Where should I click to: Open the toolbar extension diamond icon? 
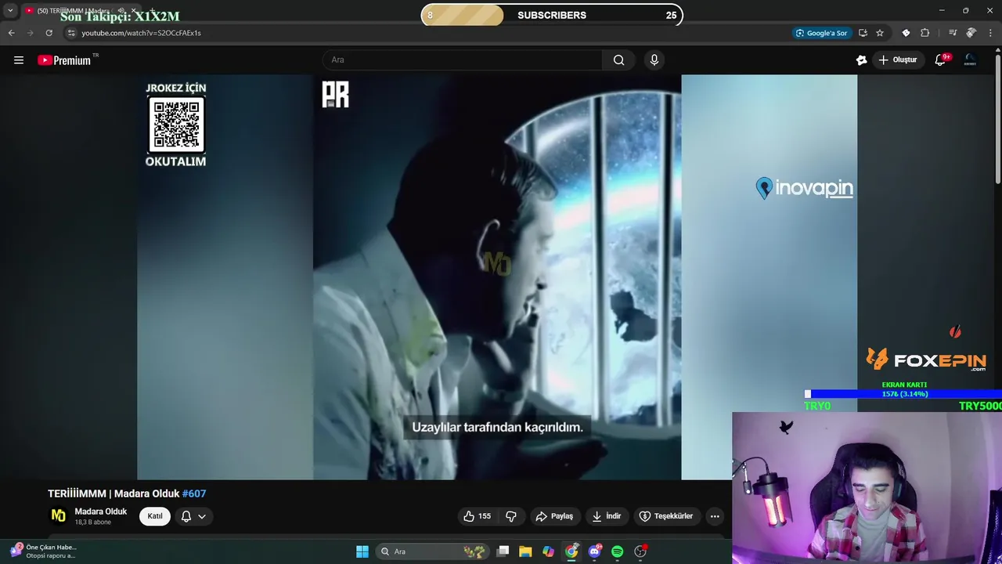click(x=906, y=33)
